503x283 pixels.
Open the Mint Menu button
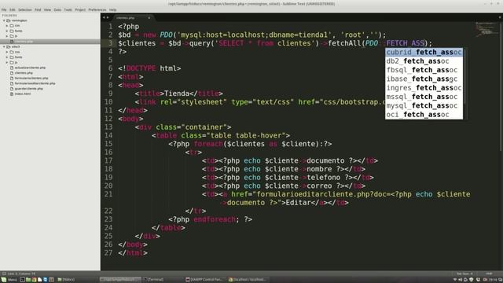pyautogui.click(x=9, y=280)
